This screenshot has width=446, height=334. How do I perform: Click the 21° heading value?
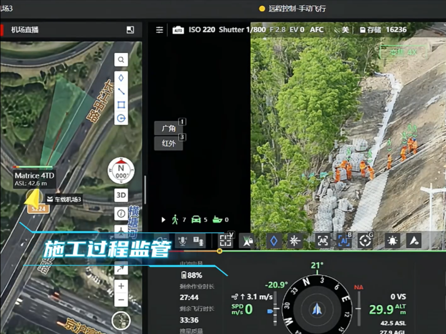pos(317,265)
